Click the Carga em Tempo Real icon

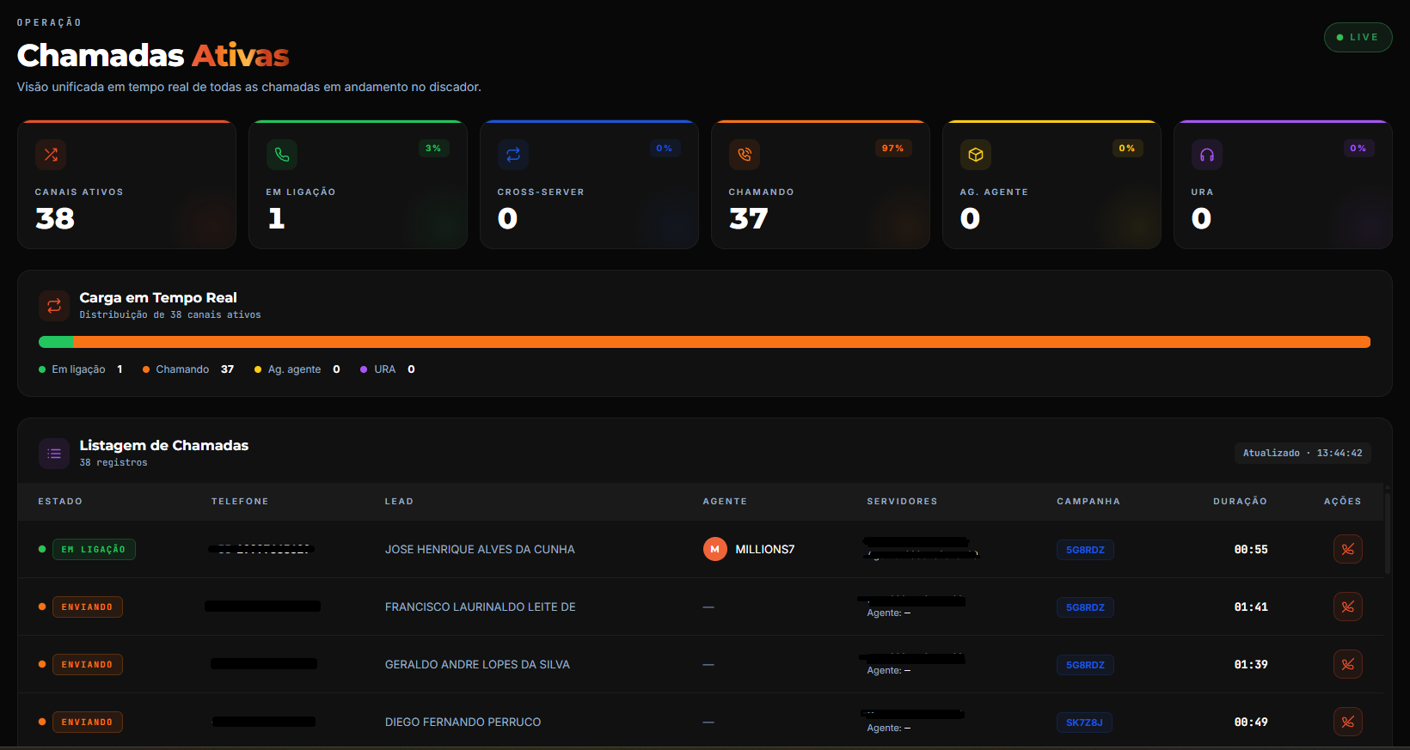pyautogui.click(x=54, y=306)
